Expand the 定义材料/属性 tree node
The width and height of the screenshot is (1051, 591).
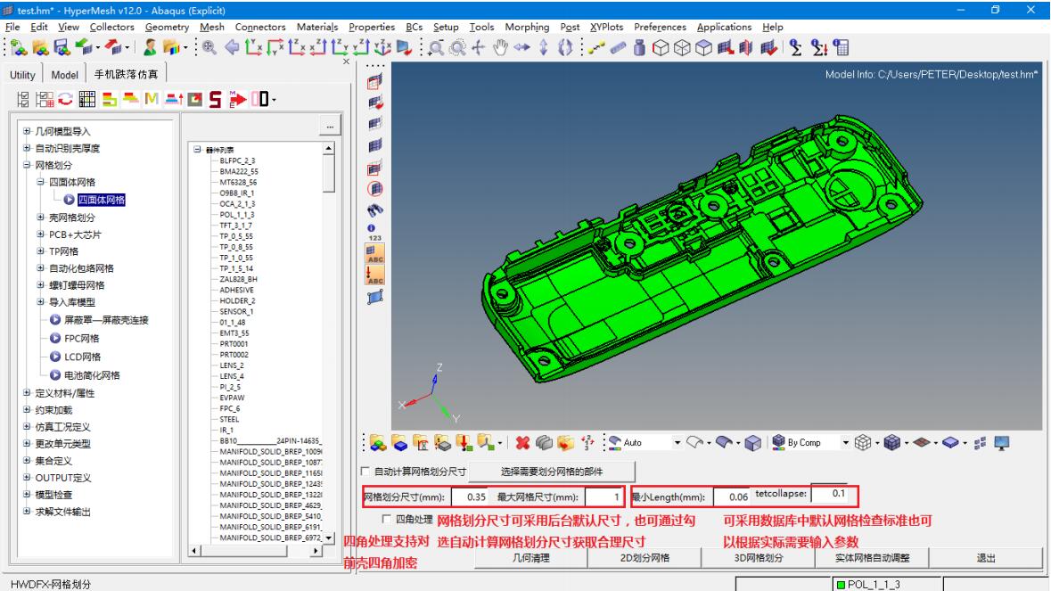tap(27, 392)
